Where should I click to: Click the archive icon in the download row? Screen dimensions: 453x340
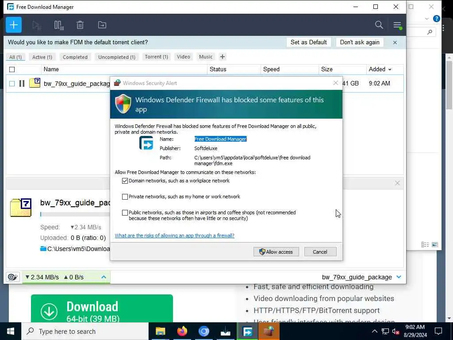35,83
